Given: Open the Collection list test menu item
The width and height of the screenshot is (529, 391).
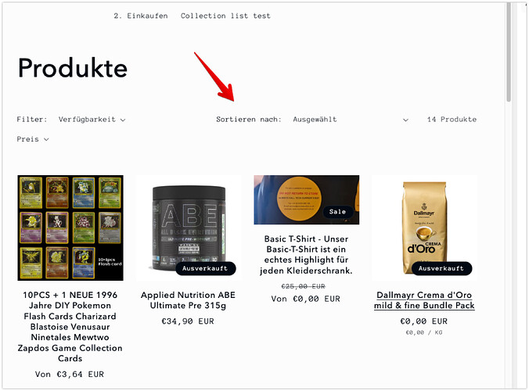Looking at the screenshot, I should [x=225, y=16].
